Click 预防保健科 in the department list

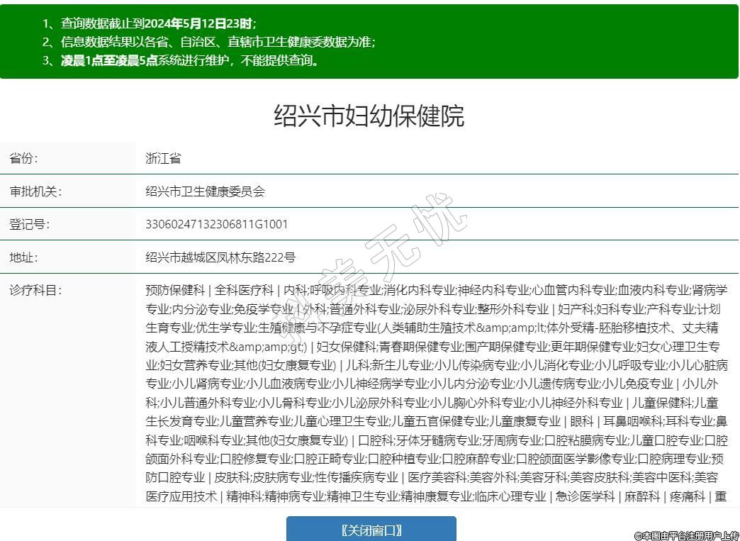click(175, 290)
